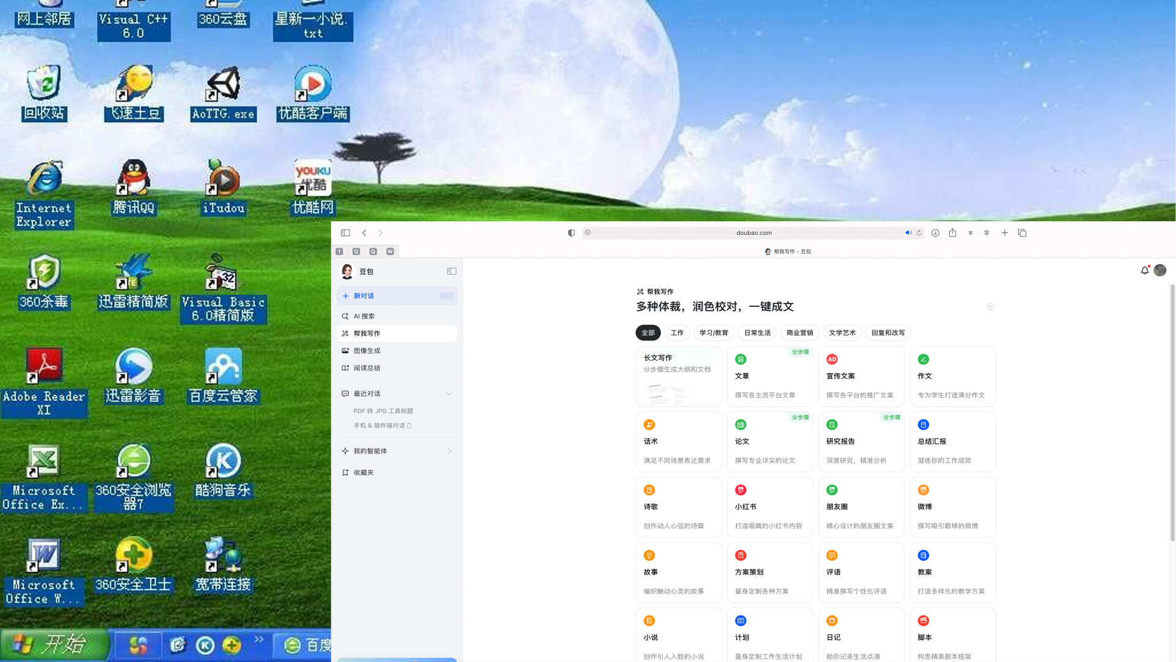The width and height of the screenshot is (1176, 662).
Task: Open Adobe Reader XI desktop shortcut
Action: [43, 383]
